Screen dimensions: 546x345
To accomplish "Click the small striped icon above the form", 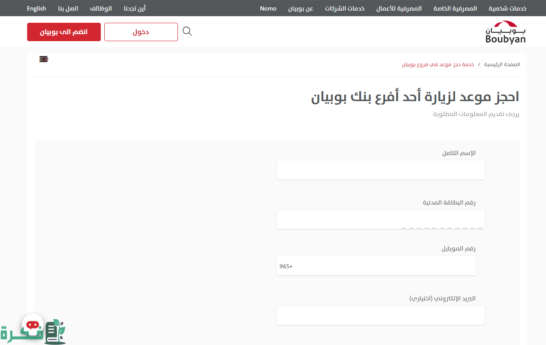I will point(43,59).
